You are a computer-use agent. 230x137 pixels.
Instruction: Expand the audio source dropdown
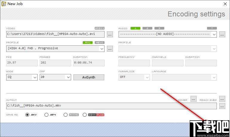click(214, 34)
